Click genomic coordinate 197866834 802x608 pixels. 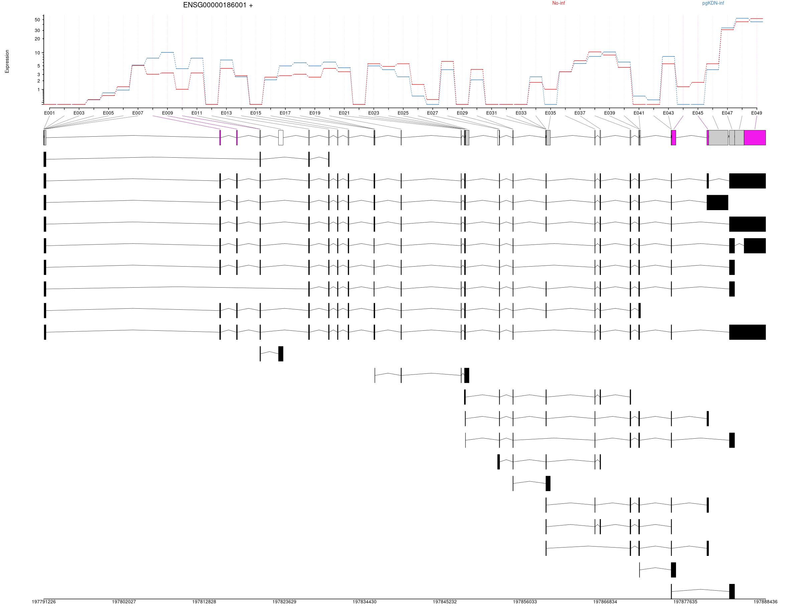pos(605,601)
